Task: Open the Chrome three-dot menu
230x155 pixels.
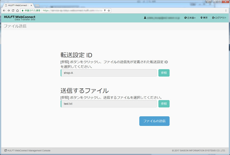Action: click(226, 10)
